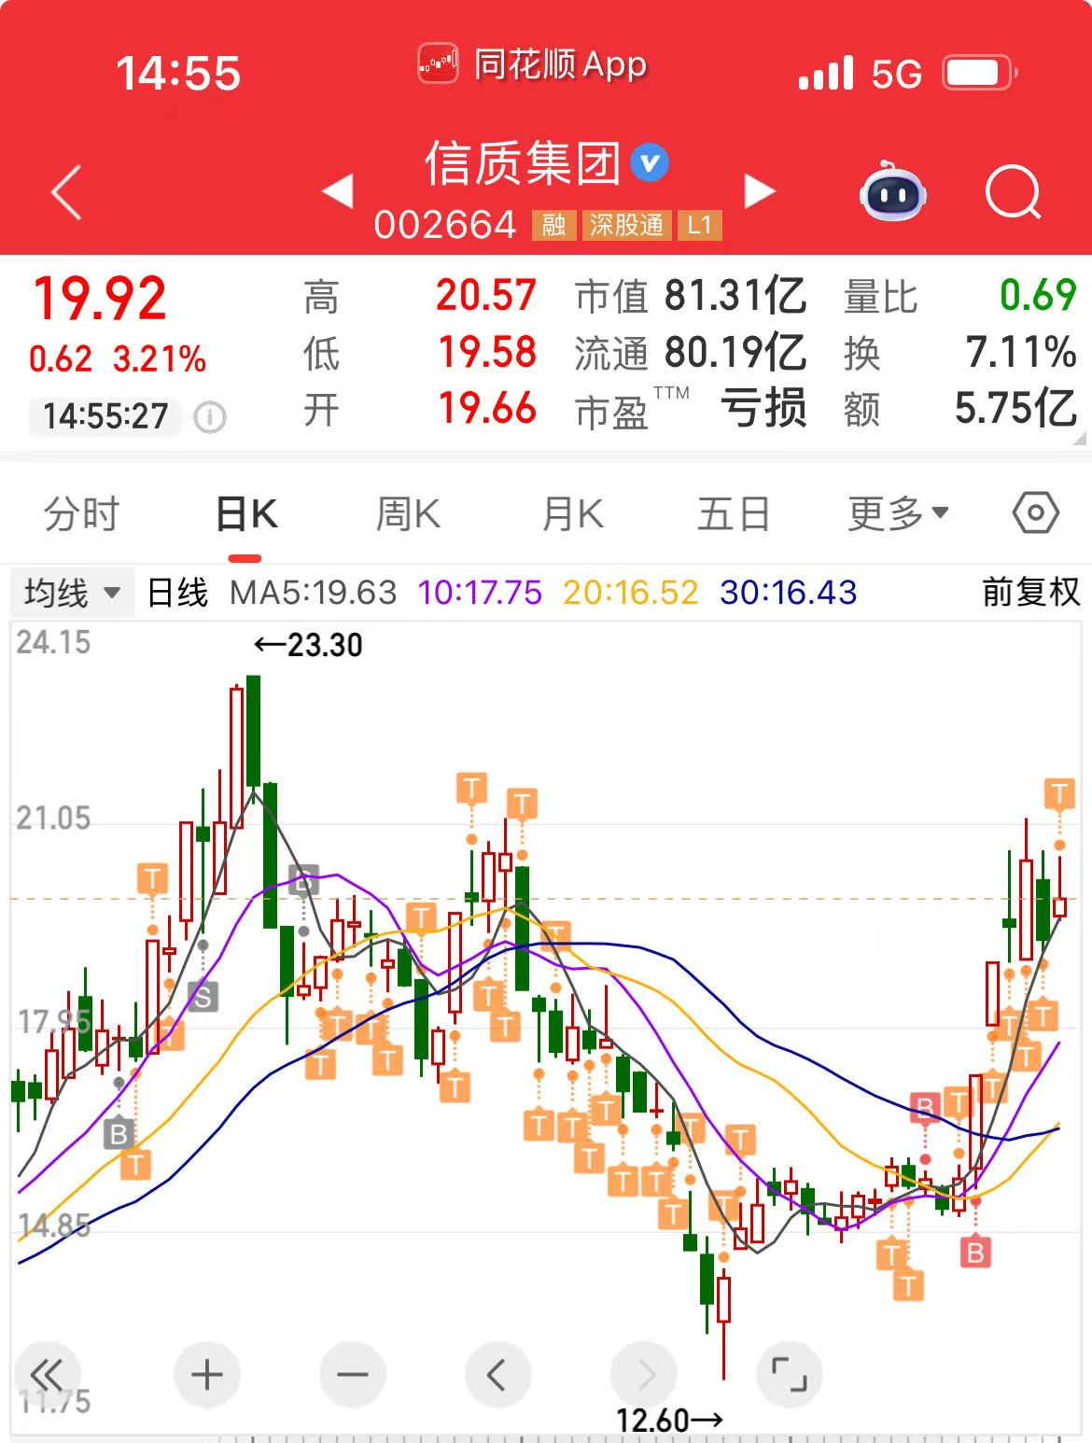Toggle 前复权 adjustment setting

point(1030,592)
